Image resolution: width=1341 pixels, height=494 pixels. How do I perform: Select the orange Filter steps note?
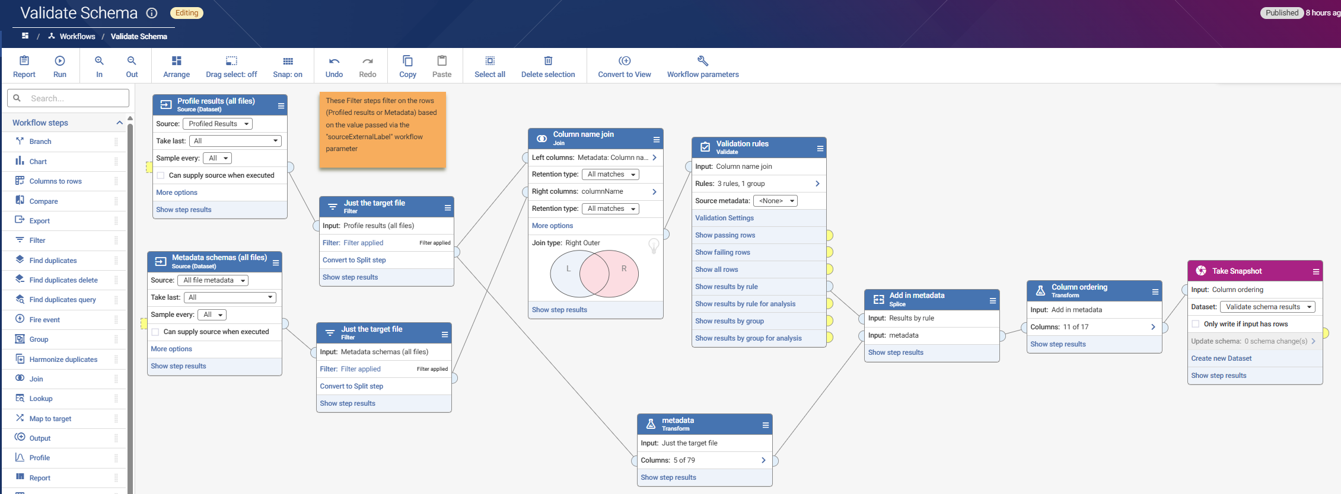tap(383, 130)
